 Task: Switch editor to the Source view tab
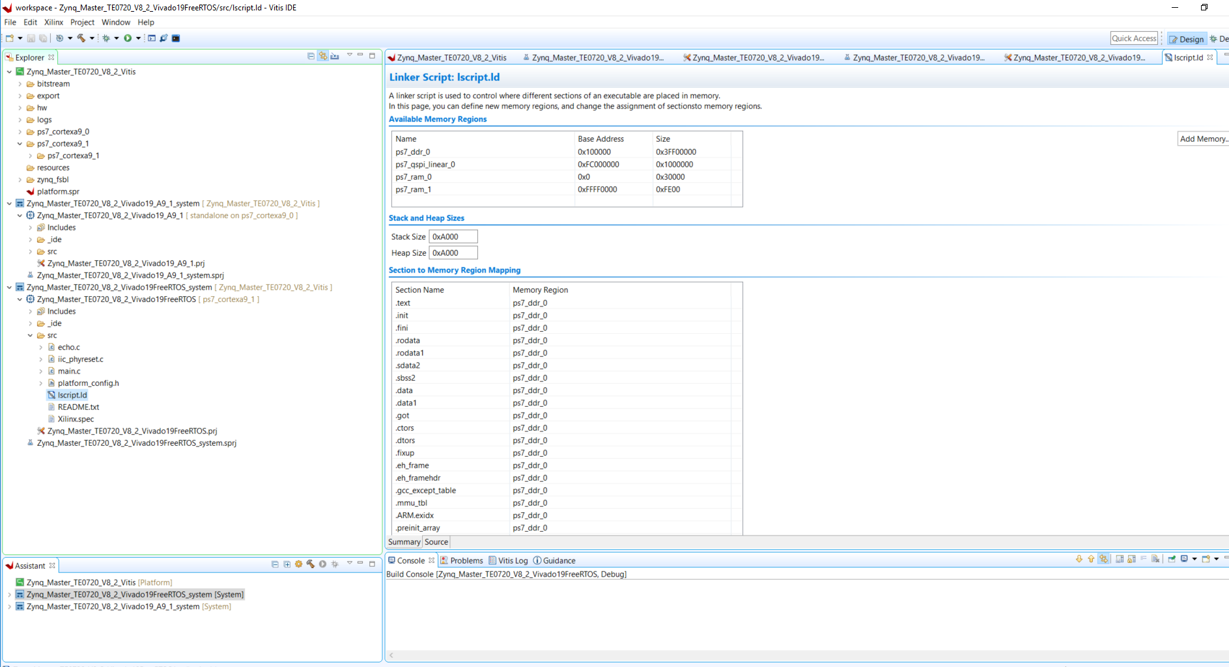point(436,542)
